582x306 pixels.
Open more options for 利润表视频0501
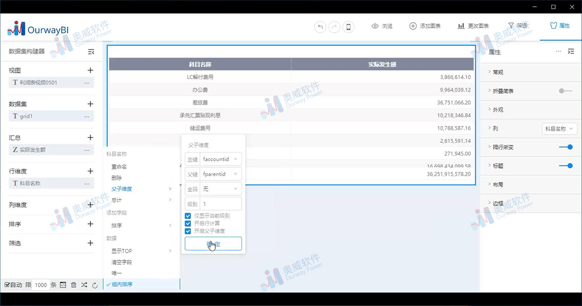click(x=87, y=83)
